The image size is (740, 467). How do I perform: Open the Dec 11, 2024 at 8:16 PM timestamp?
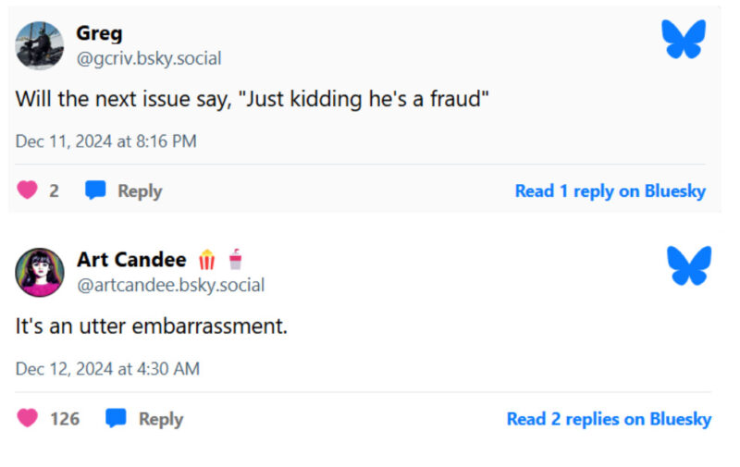[106, 141]
